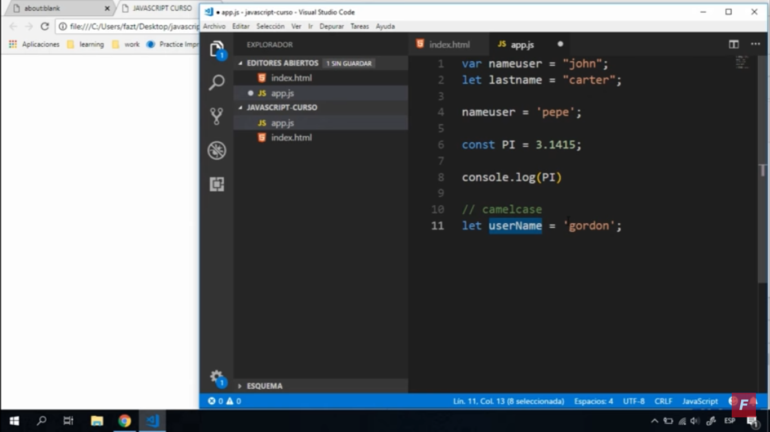
Task: Open the Explorer view in activity bar
Action: click(x=217, y=50)
